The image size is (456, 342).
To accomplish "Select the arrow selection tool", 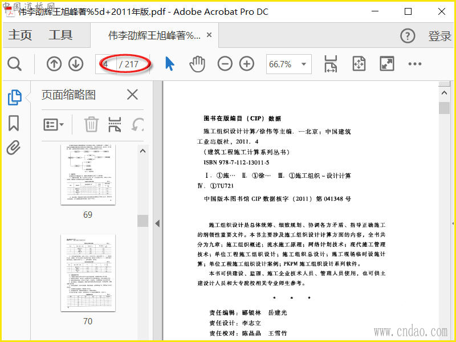I will (170, 64).
